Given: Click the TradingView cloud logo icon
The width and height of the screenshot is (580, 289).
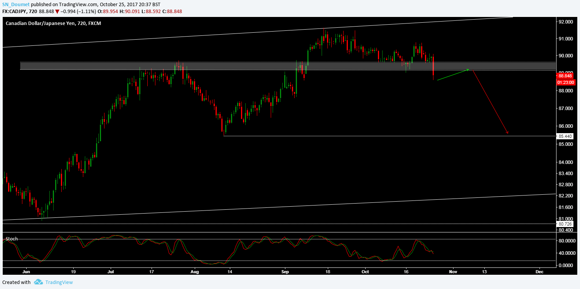Looking at the screenshot, I should click(38, 282).
